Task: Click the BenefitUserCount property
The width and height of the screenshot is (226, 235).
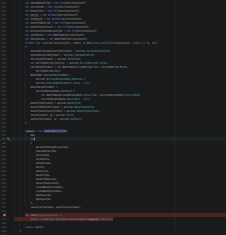Action: coord(88,111)
